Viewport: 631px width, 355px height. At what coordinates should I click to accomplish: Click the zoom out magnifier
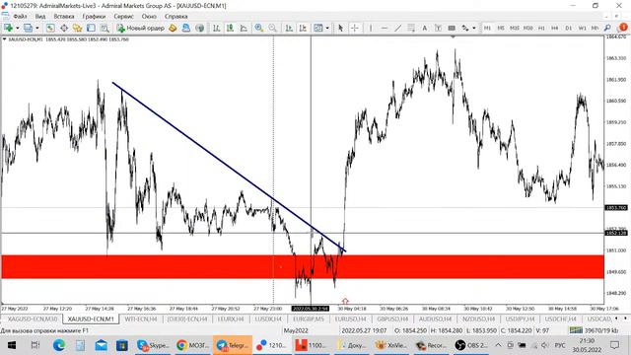273,28
